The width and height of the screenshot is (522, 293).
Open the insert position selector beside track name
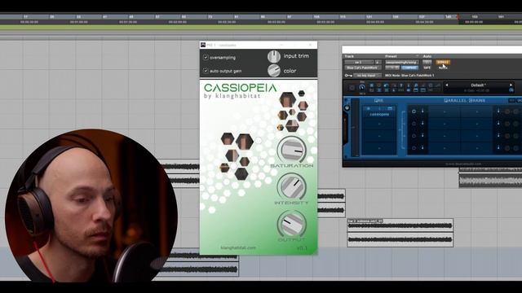(378, 62)
